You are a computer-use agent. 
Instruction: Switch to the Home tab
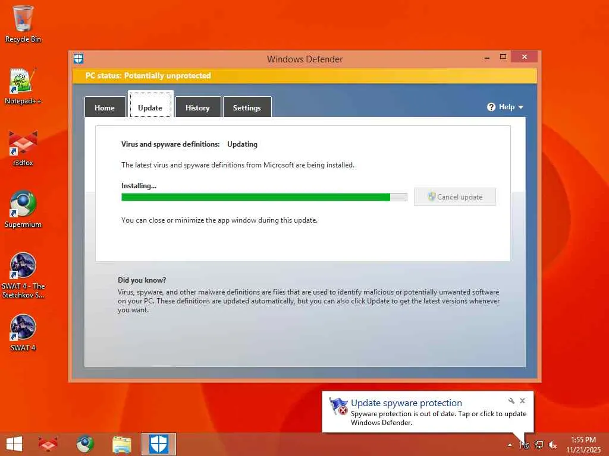[105, 107]
